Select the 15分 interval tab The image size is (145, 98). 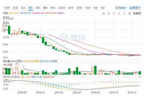point(88,8)
